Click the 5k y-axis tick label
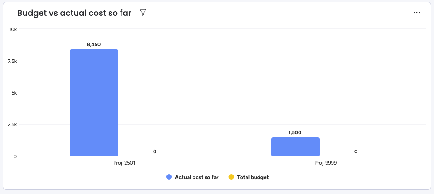 pyautogui.click(x=14, y=93)
